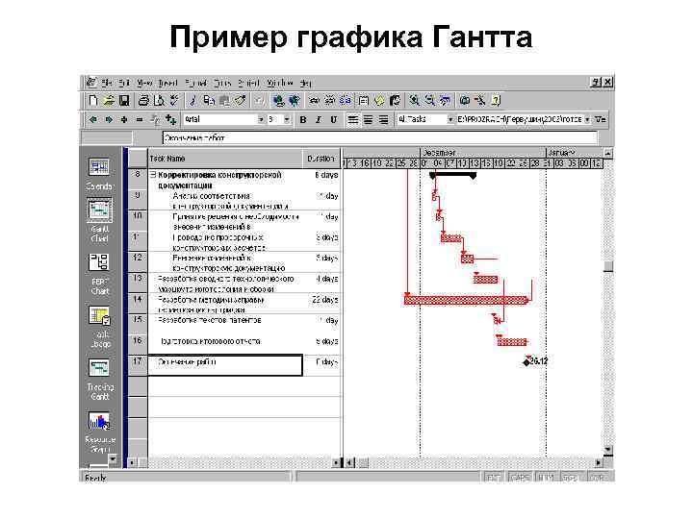Toggle Bold formatting
Viewport: 693px width, 519px height.
click(x=303, y=119)
